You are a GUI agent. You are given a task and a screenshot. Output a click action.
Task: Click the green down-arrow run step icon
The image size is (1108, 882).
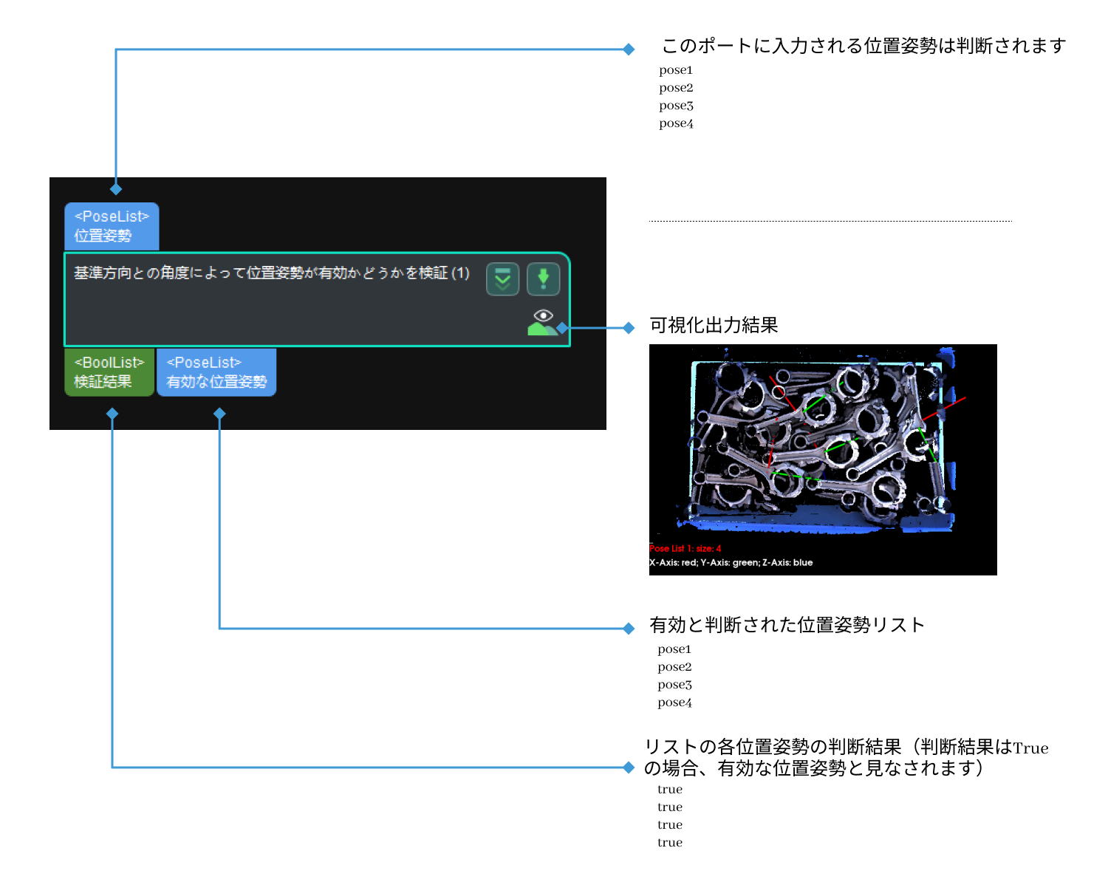pyautogui.click(x=543, y=279)
